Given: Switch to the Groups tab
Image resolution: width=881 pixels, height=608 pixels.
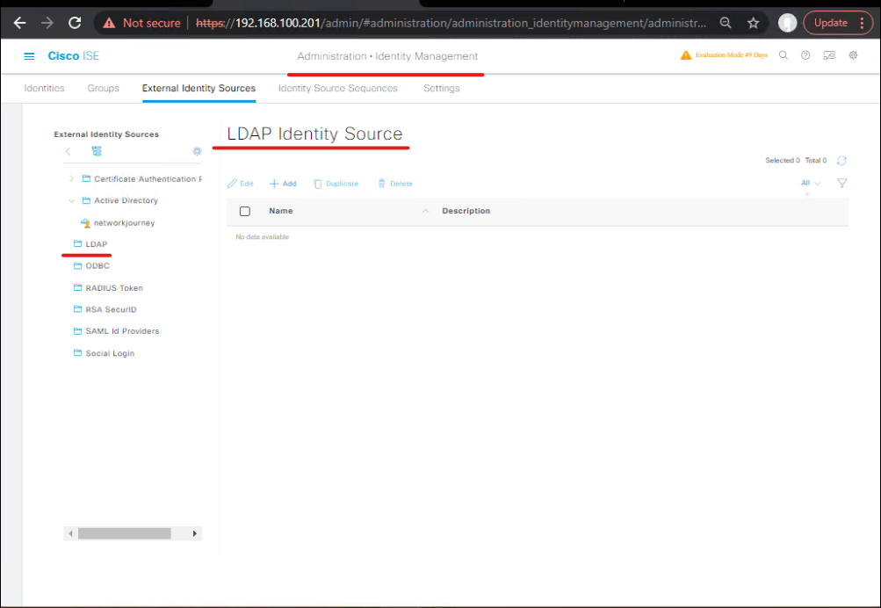Looking at the screenshot, I should pyautogui.click(x=103, y=88).
